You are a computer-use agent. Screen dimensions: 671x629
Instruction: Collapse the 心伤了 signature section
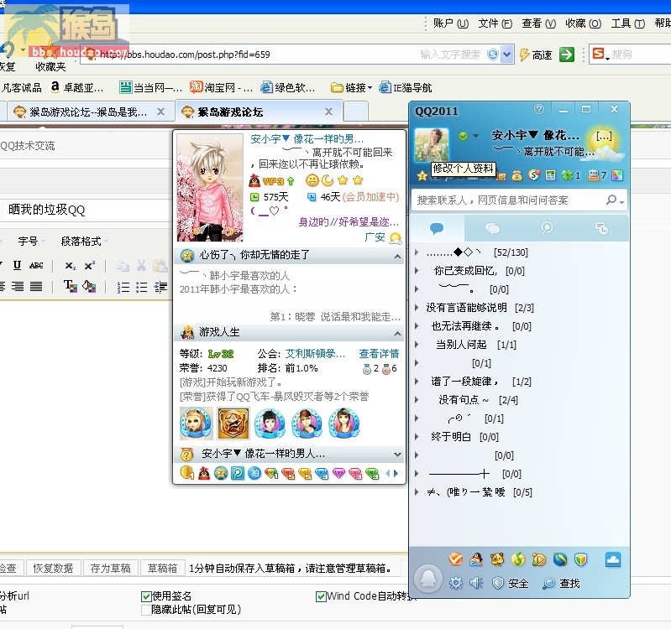point(397,257)
